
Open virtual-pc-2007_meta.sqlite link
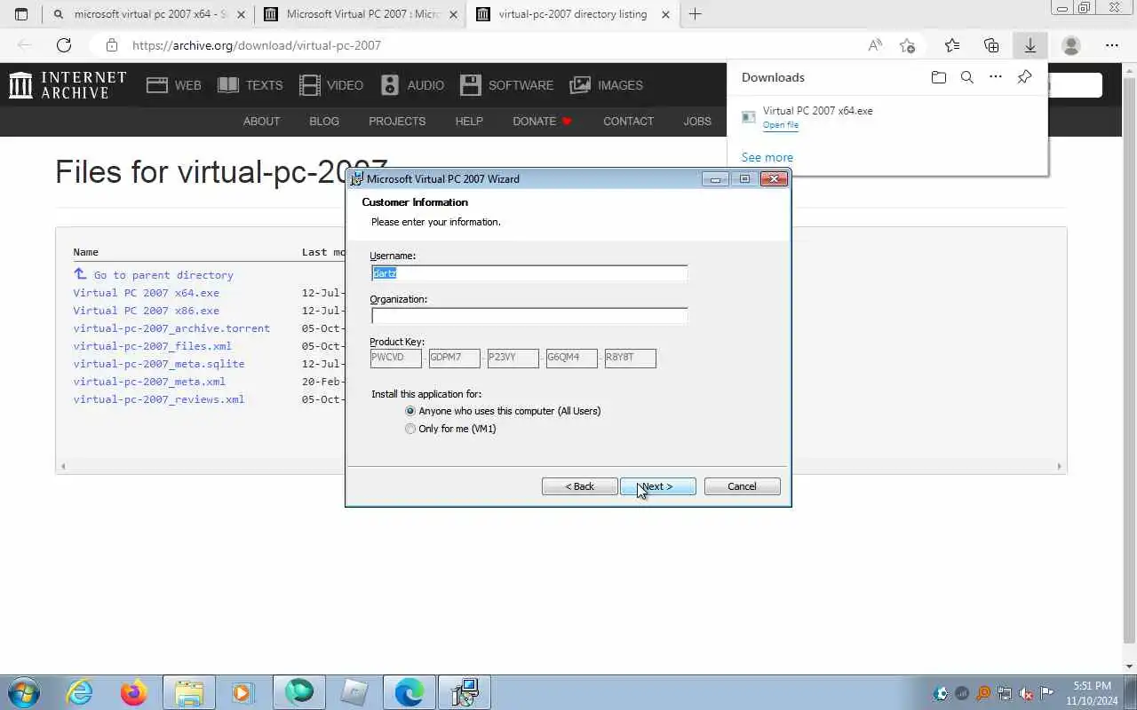click(x=158, y=364)
